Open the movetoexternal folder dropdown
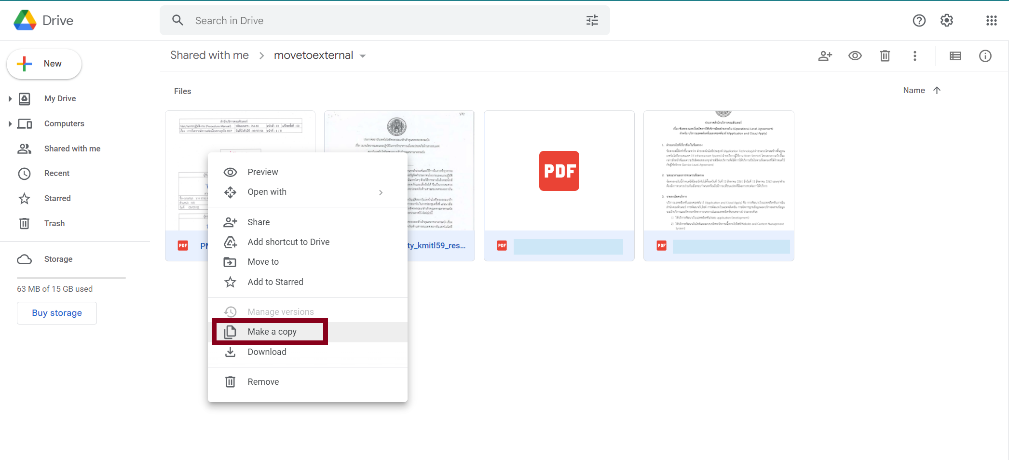 (363, 56)
